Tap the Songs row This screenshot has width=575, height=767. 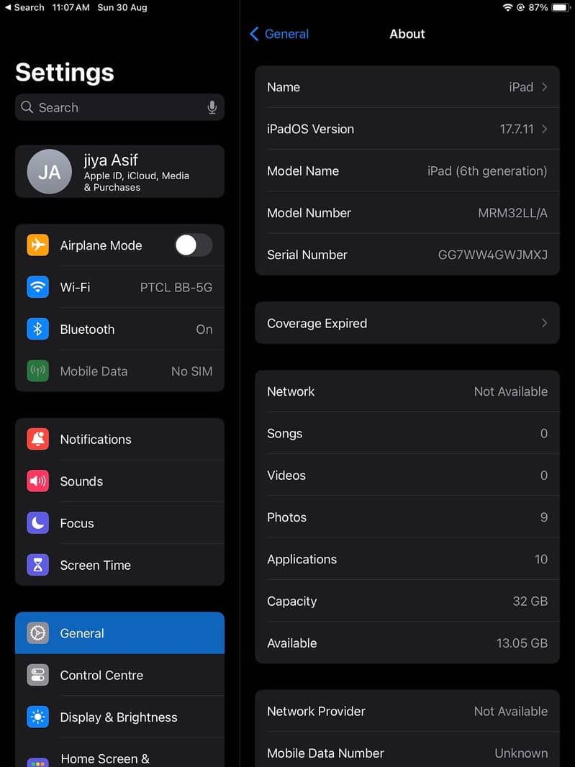click(x=407, y=433)
